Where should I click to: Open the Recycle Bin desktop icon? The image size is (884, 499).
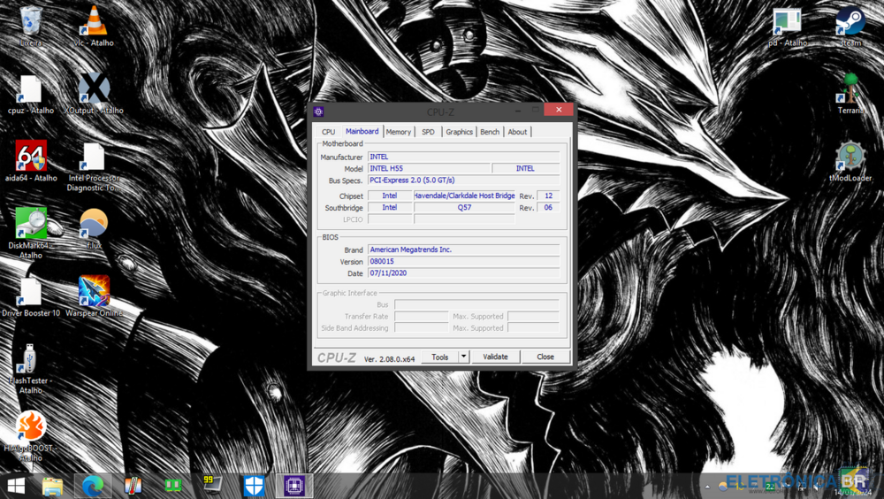(x=31, y=21)
